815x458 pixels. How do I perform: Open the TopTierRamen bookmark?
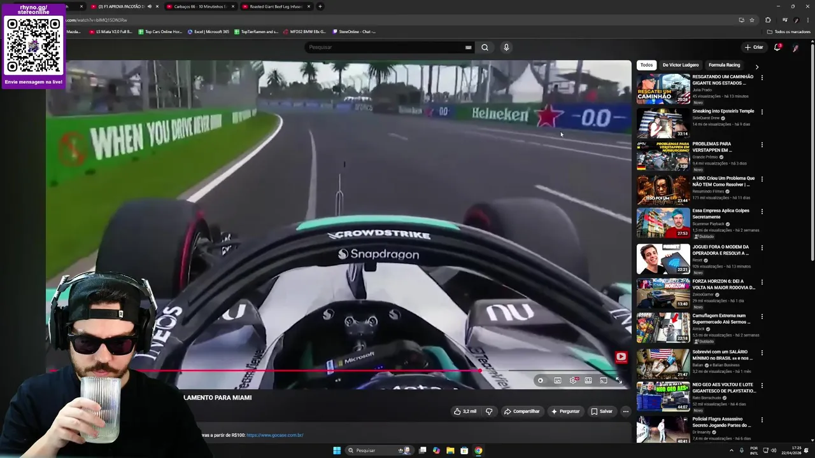257,32
